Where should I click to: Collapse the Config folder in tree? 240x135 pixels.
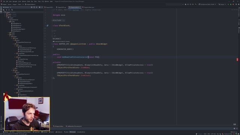tap(8, 22)
